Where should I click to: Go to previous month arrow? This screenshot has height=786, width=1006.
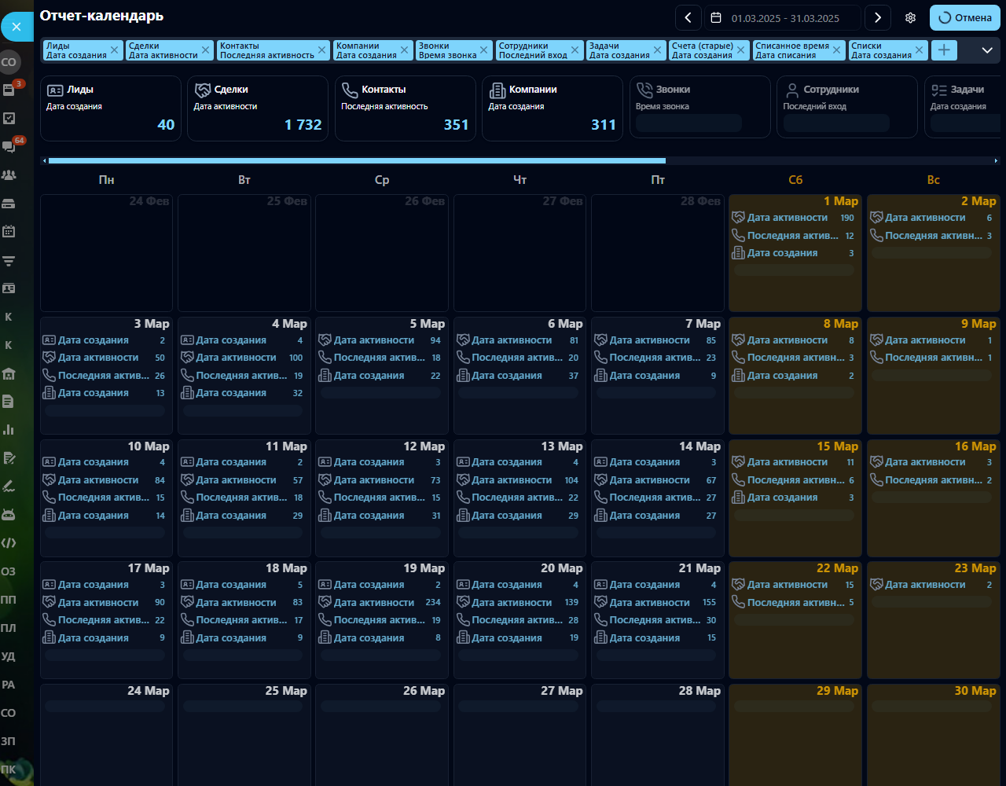pyautogui.click(x=688, y=18)
